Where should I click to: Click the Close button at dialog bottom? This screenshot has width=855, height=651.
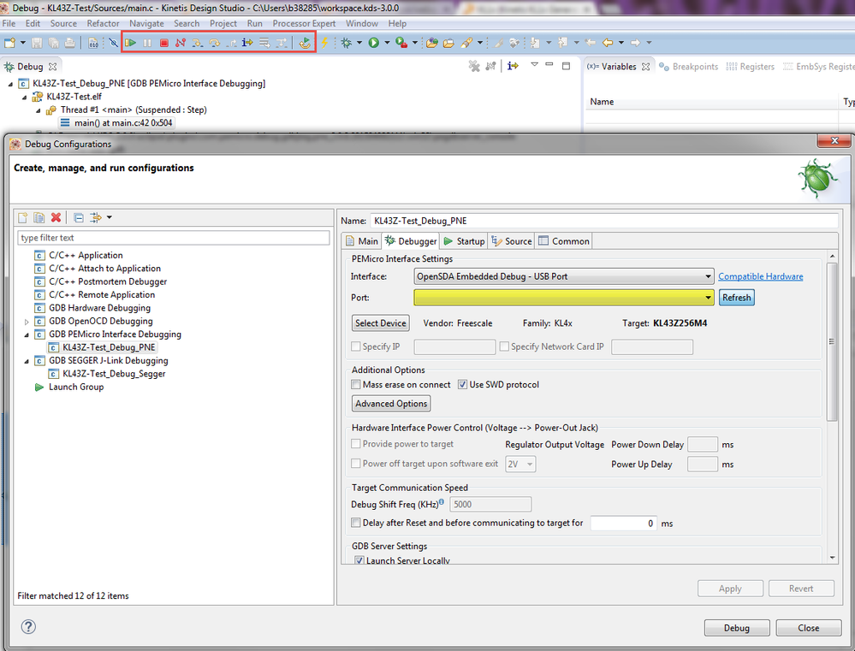[x=809, y=628]
